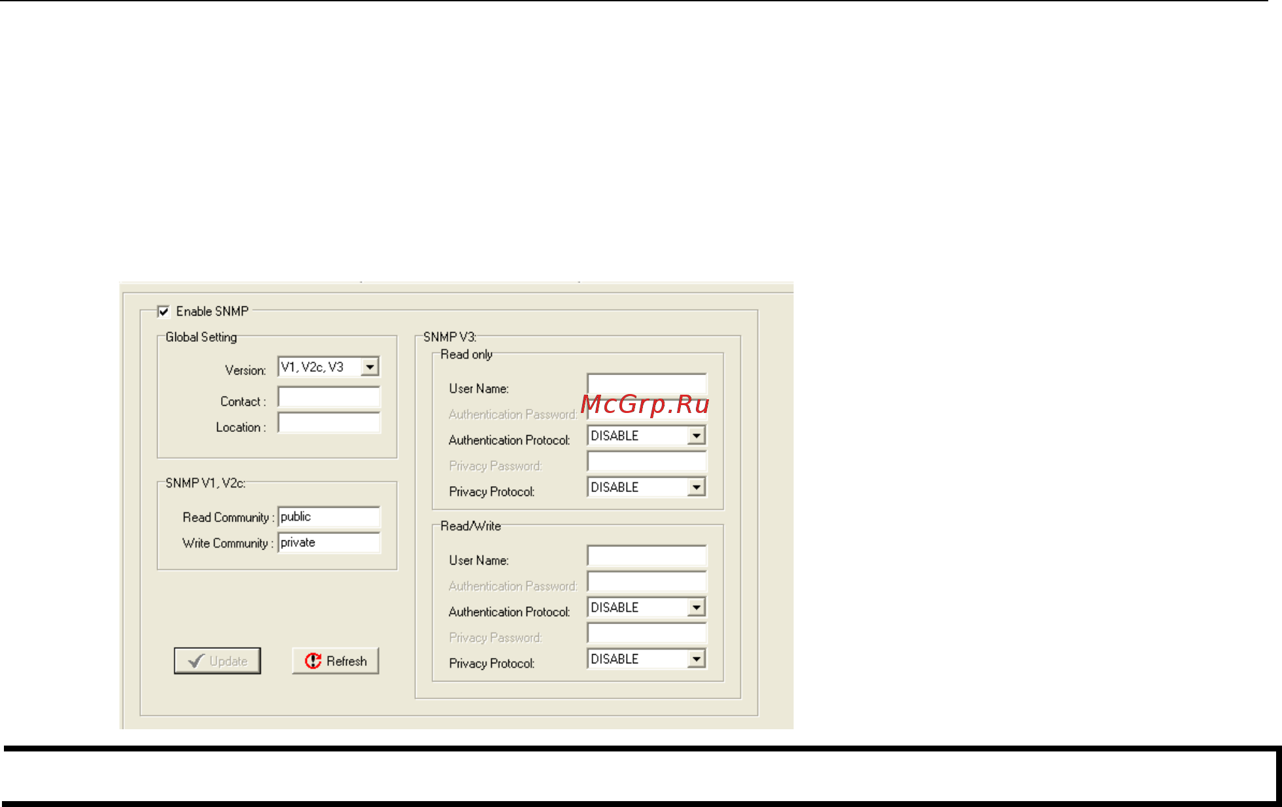The image size is (1282, 807).
Task: Open Read/Write Authentication Protocol dropdown
Action: (647, 608)
